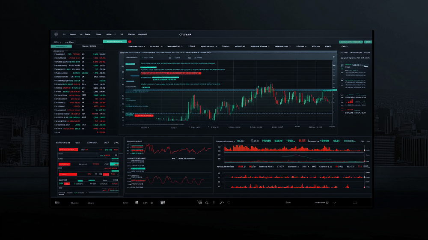Open the first menu item next to the logo
The image size is (428, 240).
[x=64, y=34]
